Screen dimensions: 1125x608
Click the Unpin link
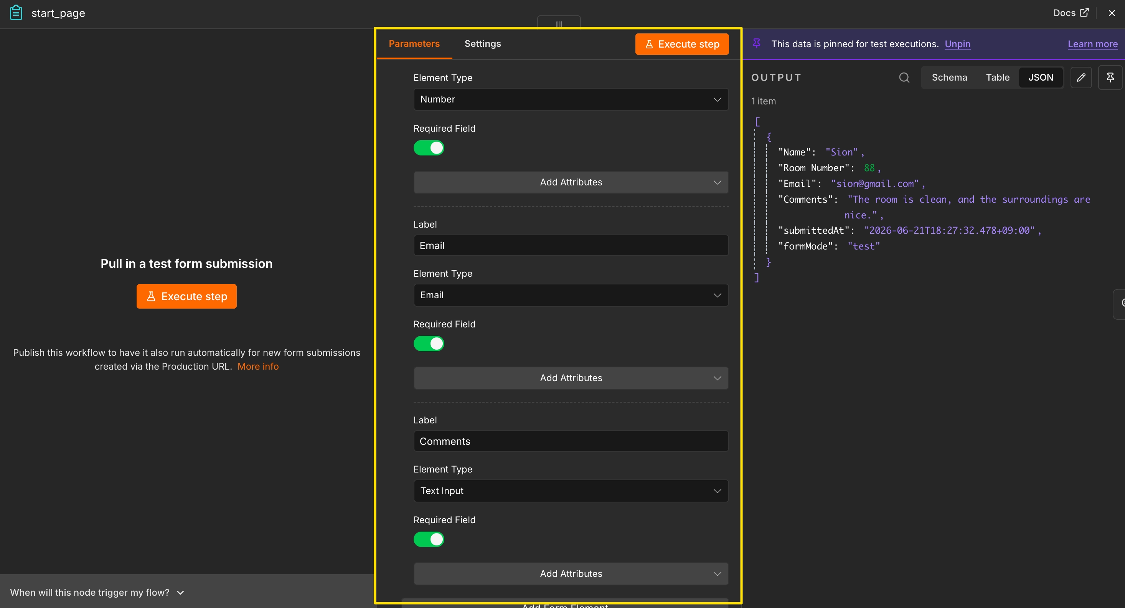coord(957,44)
